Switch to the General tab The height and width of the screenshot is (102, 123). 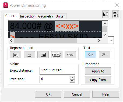pyautogui.click(x=11, y=16)
